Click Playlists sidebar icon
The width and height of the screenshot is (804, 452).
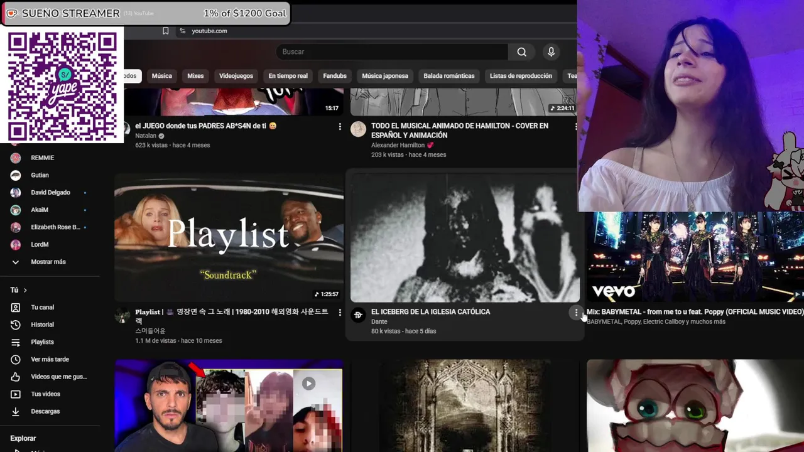tap(16, 342)
